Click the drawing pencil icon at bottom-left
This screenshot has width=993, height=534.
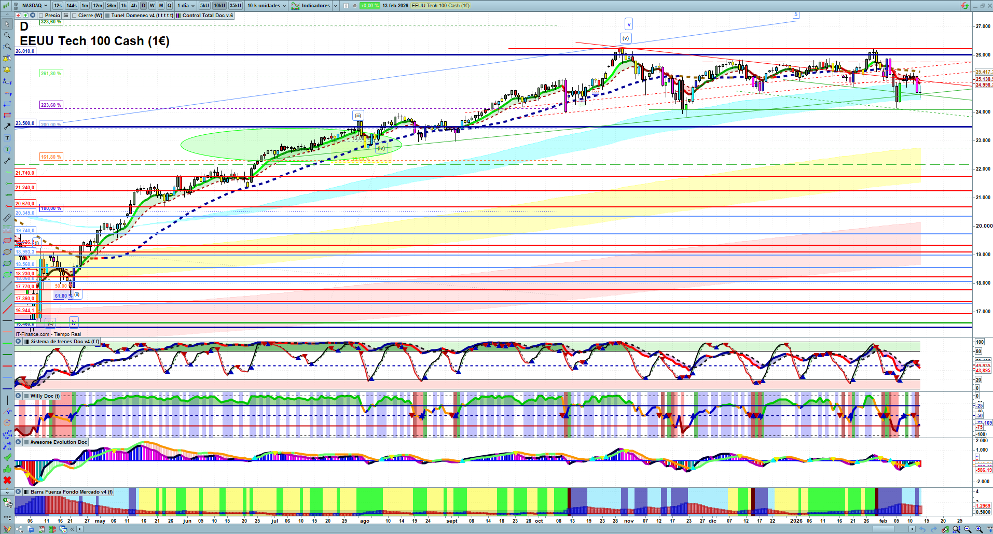point(7,529)
